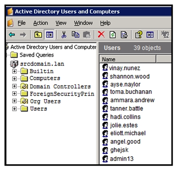
Task: Select user eliott.michael
Action: [x=128, y=133]
